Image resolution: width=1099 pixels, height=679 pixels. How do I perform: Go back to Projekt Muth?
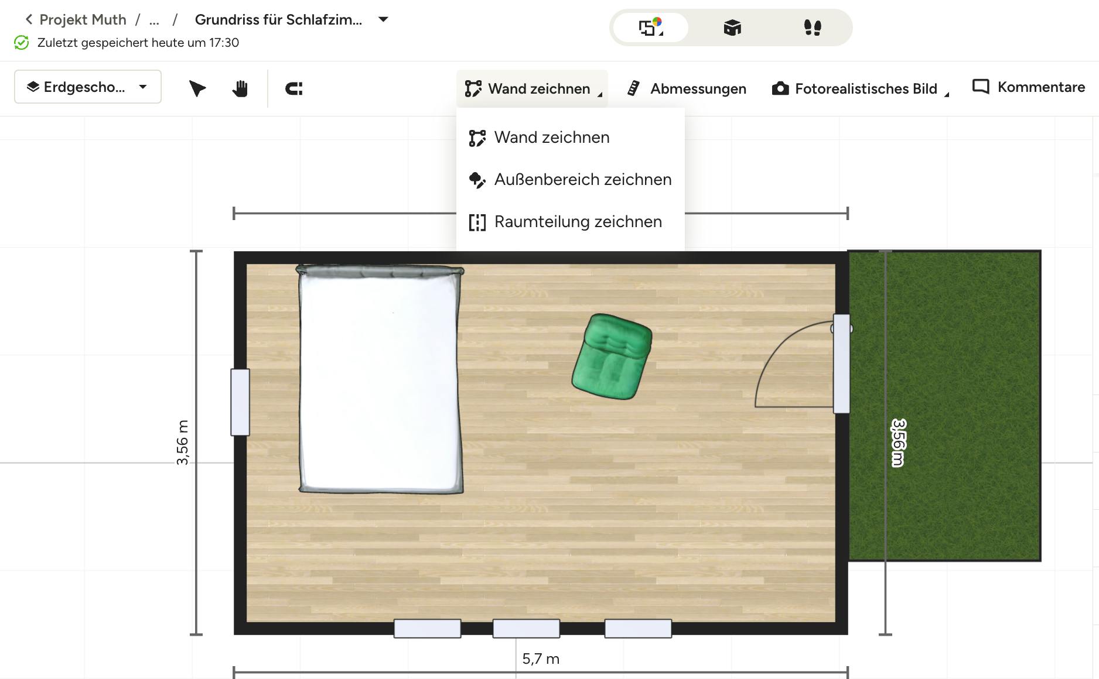(x=76, y=19)
